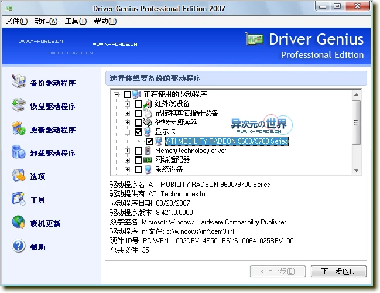Check the root 正在使用的驱动程序 checkbox

pos(127,94)
